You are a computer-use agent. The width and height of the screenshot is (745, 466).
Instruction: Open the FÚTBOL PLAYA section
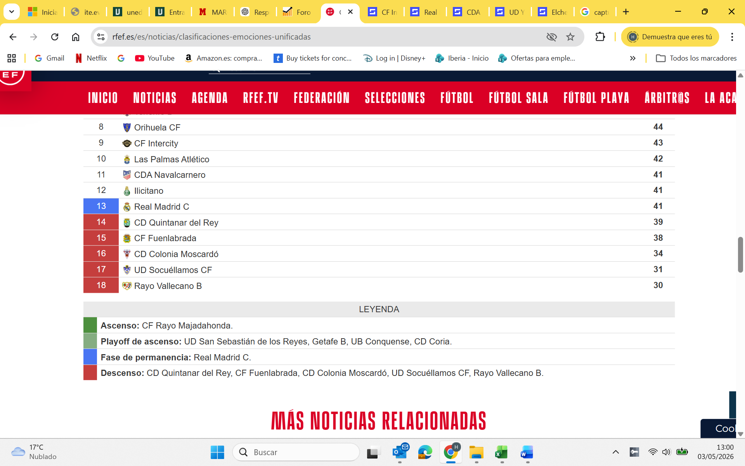tap(596, 98)
